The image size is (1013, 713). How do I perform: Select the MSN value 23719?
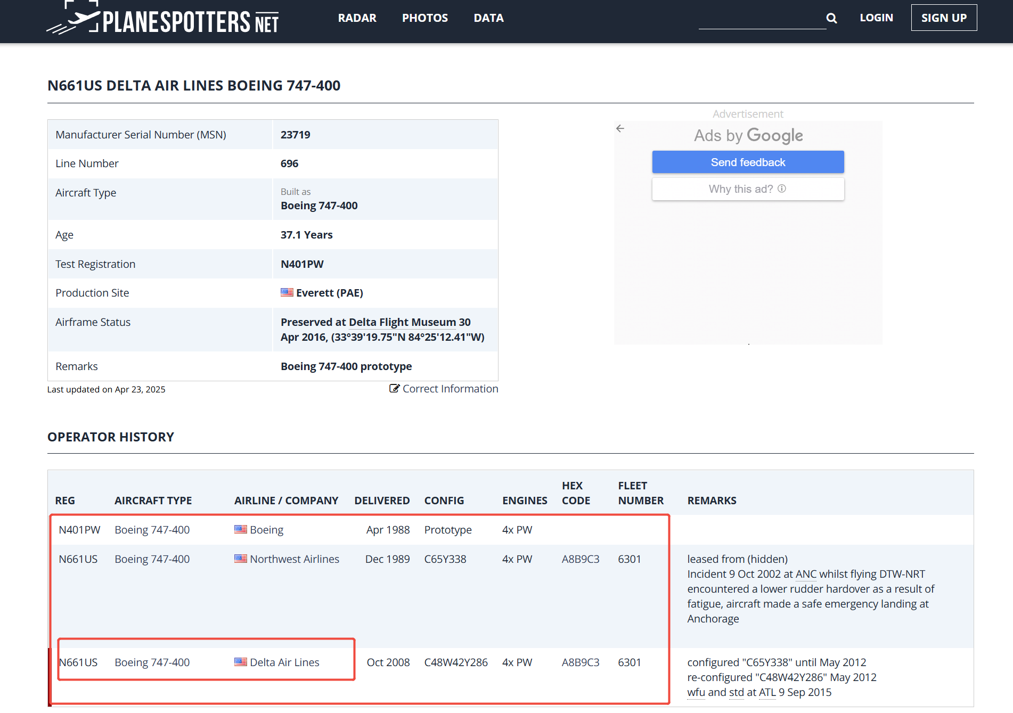click(x=296, y=135)
